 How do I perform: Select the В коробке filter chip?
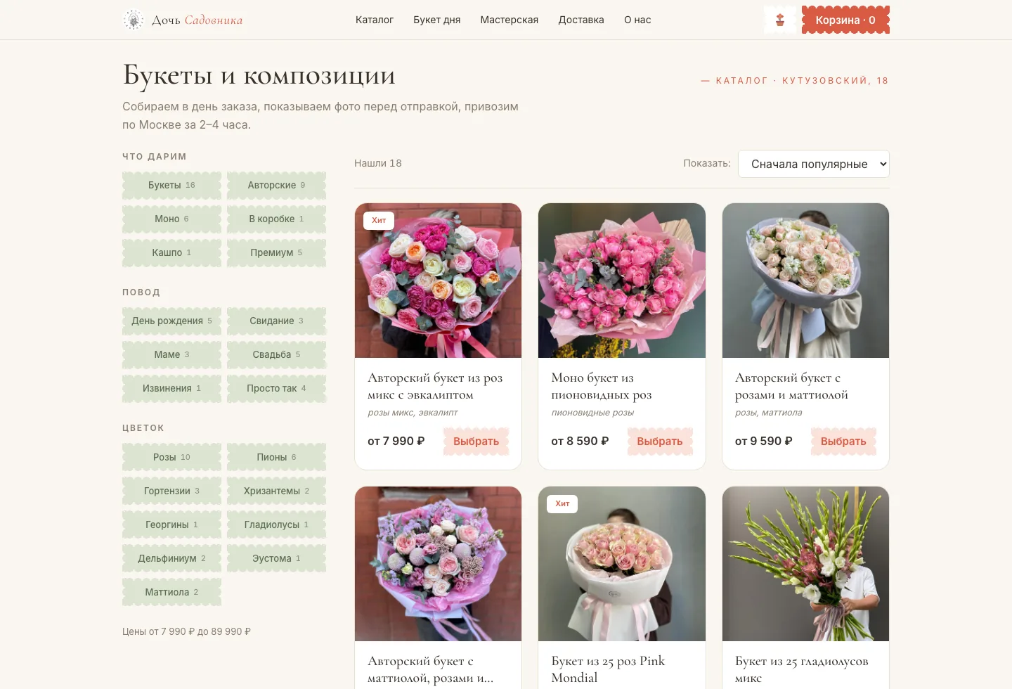[276, 219]
